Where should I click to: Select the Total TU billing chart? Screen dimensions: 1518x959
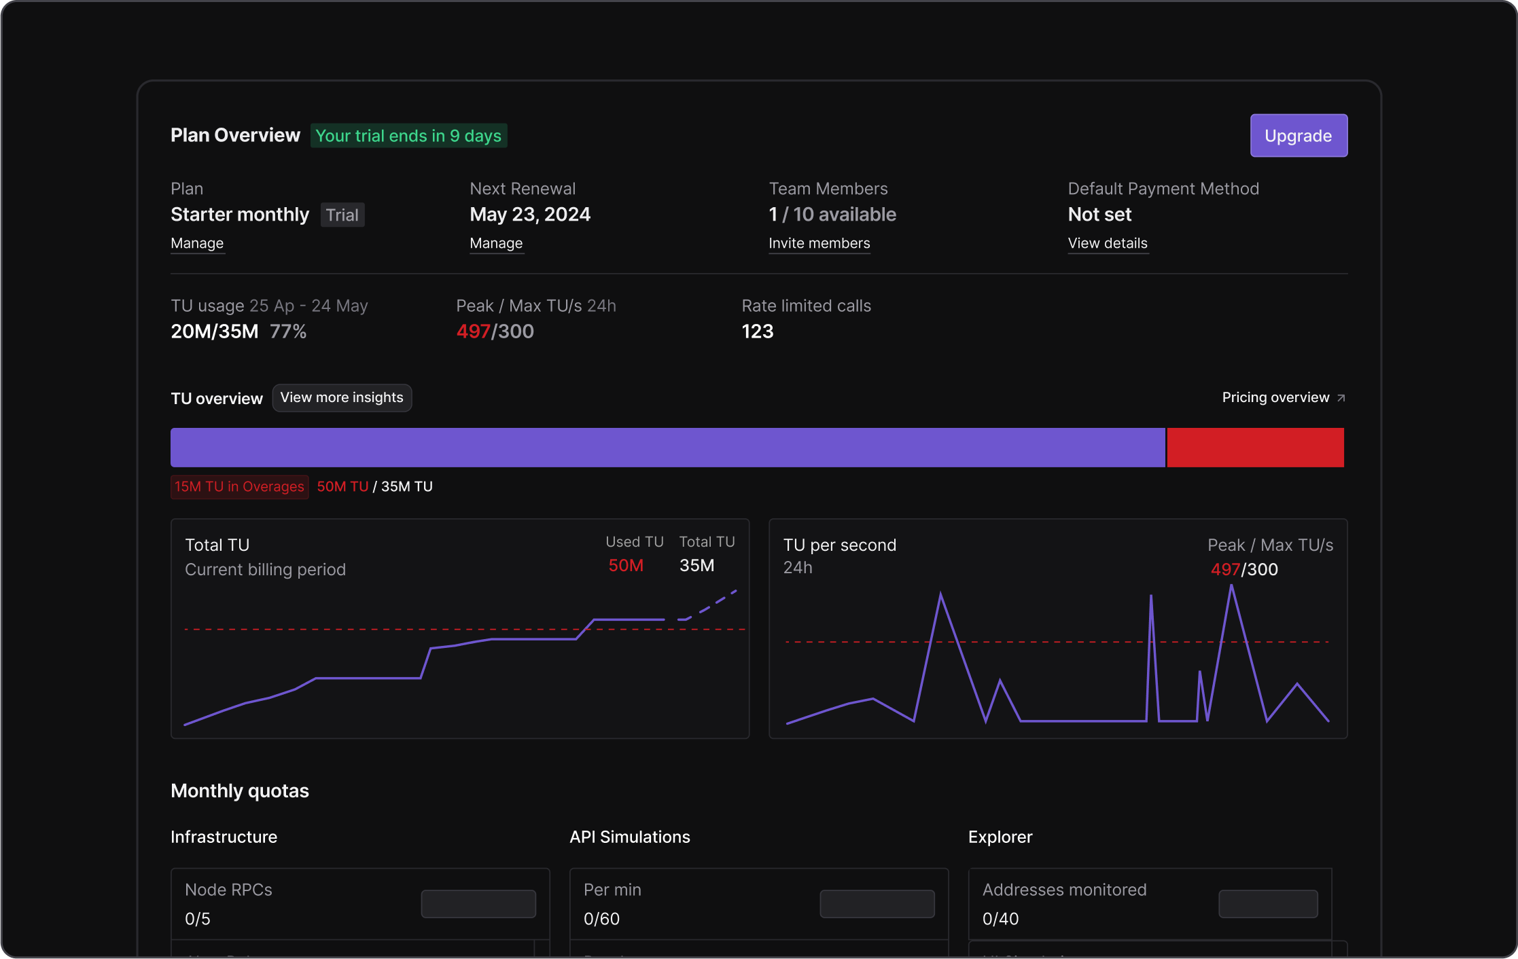pos(460,630)
